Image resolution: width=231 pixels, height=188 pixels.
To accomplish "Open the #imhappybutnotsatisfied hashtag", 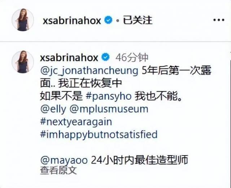I will point(99,135).
